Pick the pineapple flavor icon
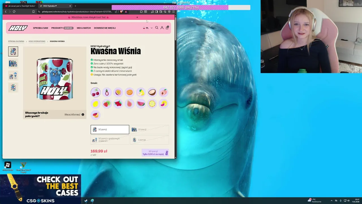This screenshot has height=204, width=362. (152, 104)
